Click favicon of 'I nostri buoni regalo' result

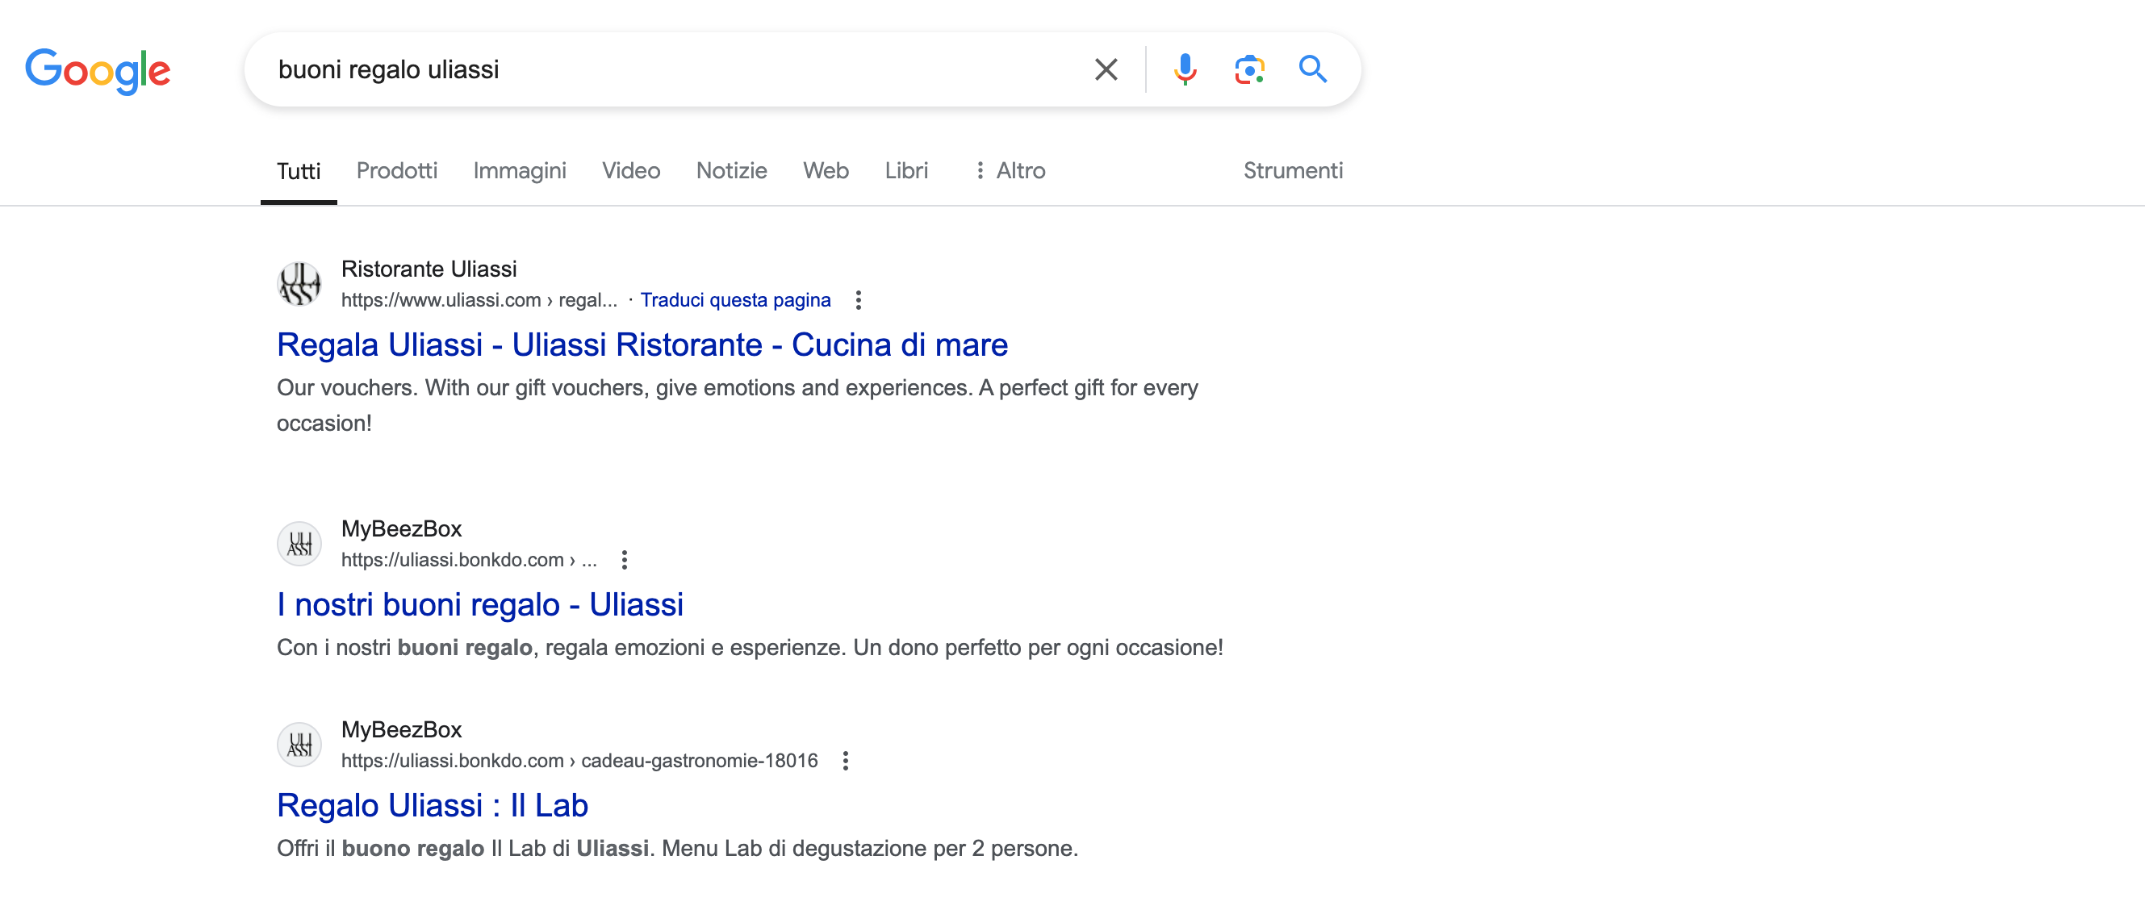[299, 544]
